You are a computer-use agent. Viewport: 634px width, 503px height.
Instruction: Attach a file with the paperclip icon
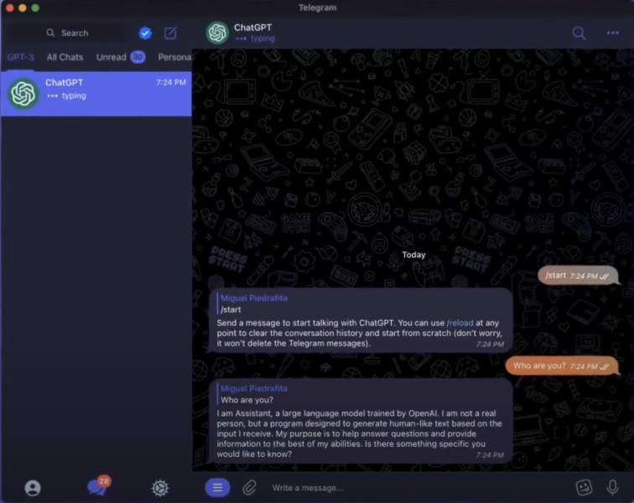click(249, 488)
